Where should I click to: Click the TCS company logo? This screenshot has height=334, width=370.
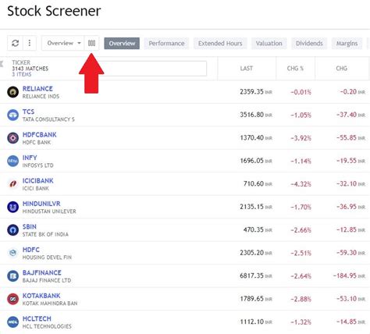click(x=12, y=115)
